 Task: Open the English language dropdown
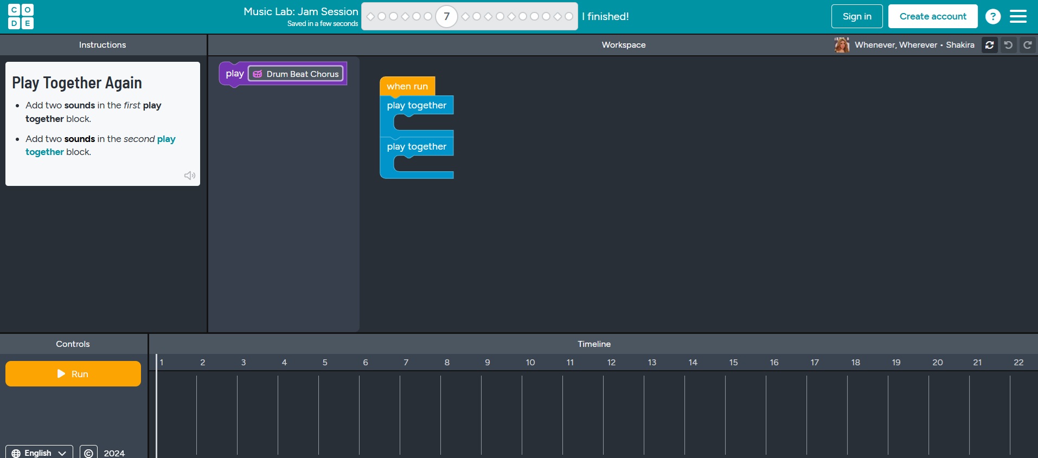[39, 453]
